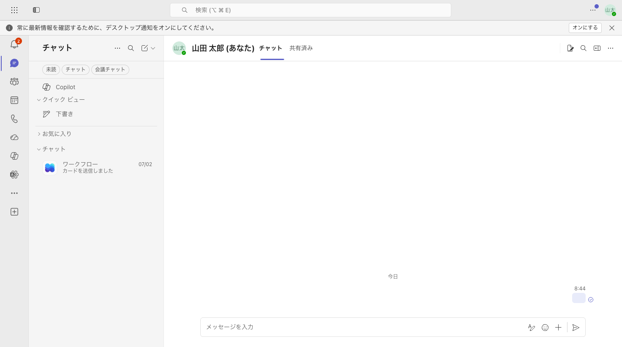Screen dimensions: 622x347
Task: Open notes edit icon in chat header
Action: pyautogui.click(x=570, y=48)
